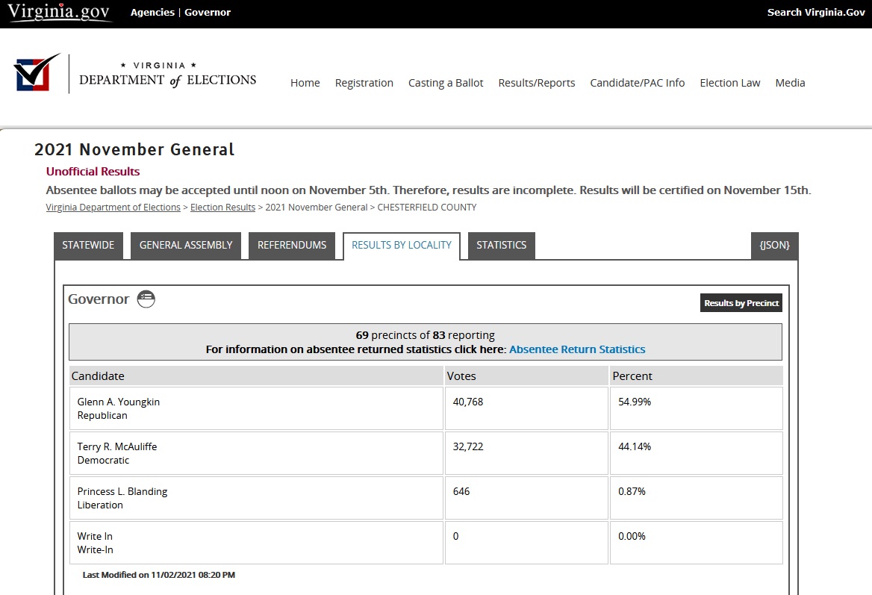Viewport: 872px width, 595px height.
Task: Select the Glenn A. Youngkin candidate cell
Action: [256, 408]
